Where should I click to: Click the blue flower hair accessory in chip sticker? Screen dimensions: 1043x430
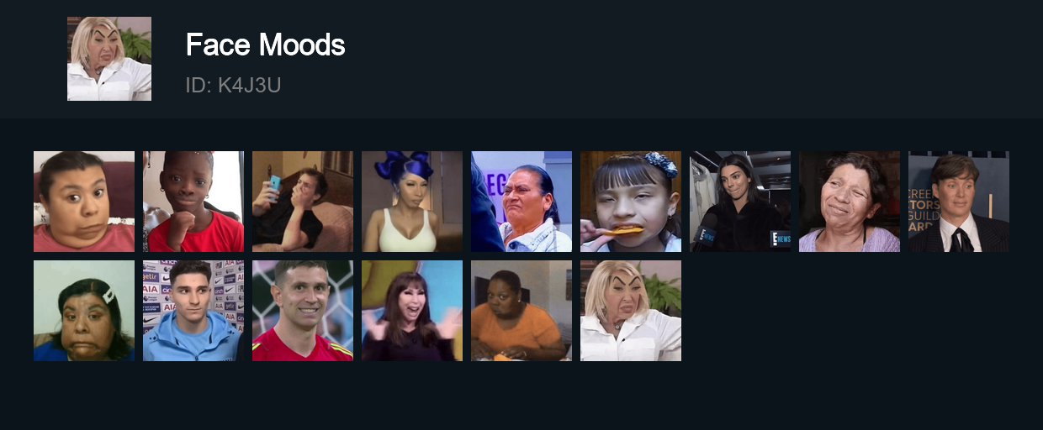coord(661,164)
